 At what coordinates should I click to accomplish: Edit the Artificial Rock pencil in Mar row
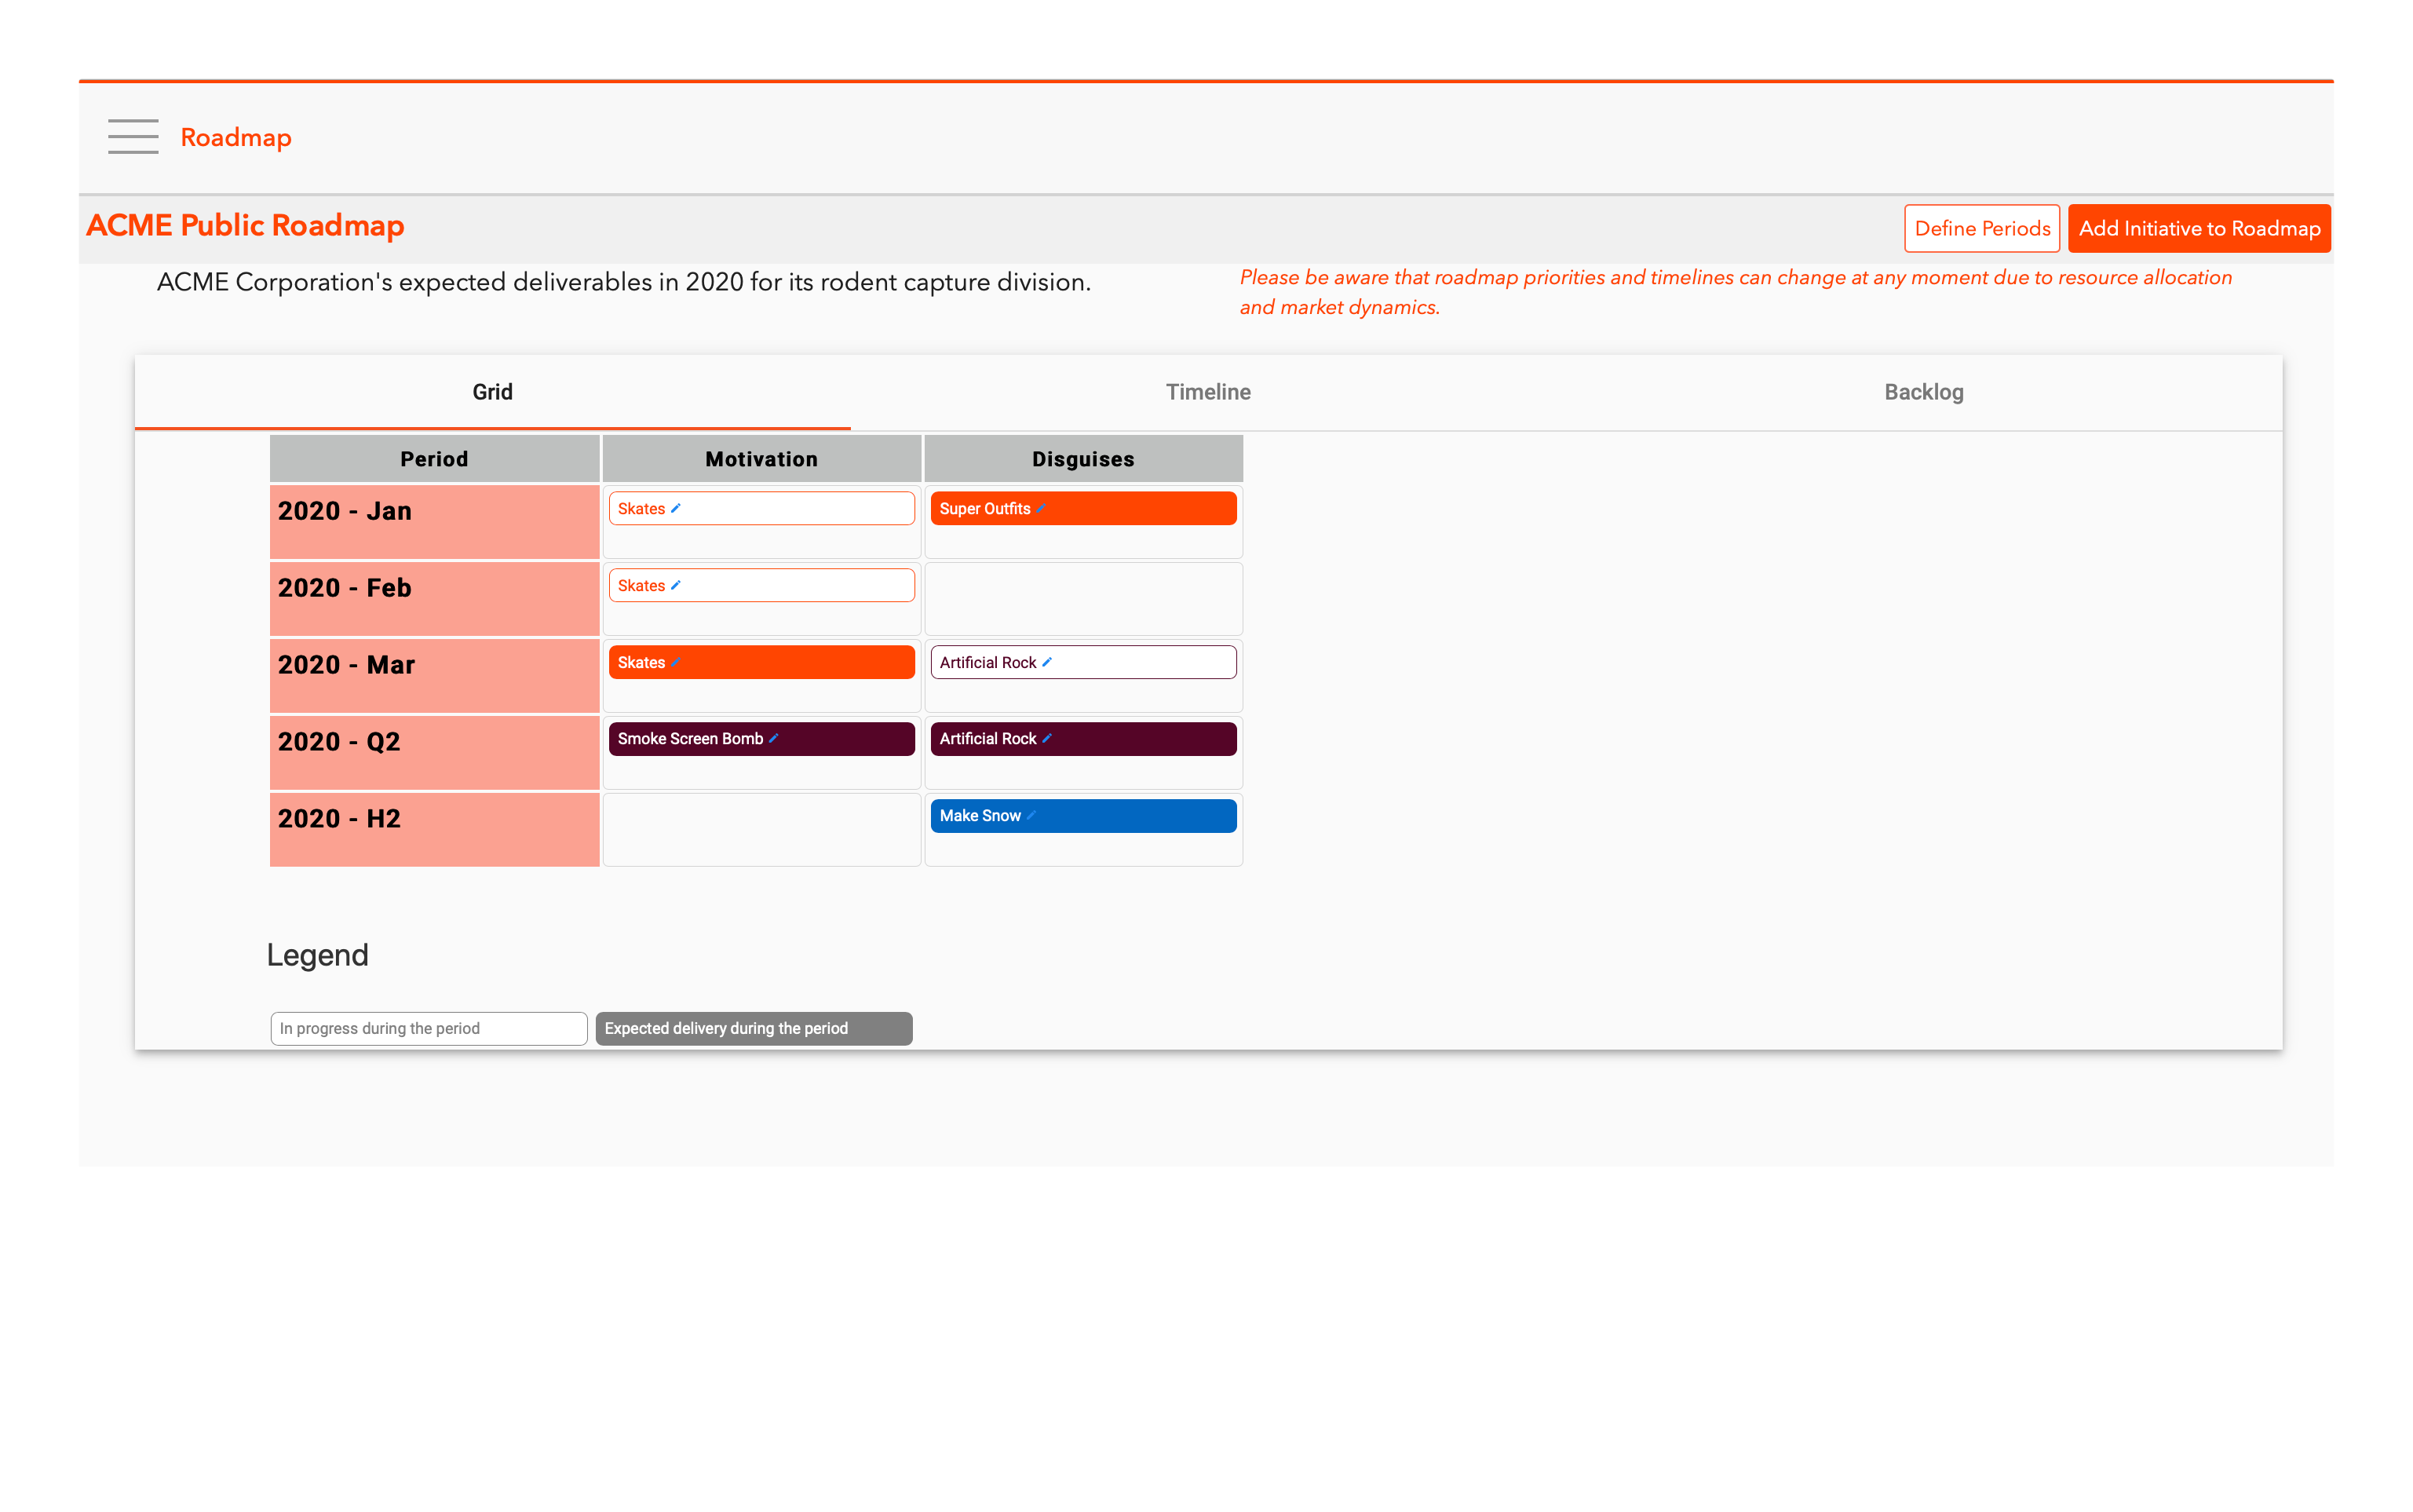coord(1046,662)
